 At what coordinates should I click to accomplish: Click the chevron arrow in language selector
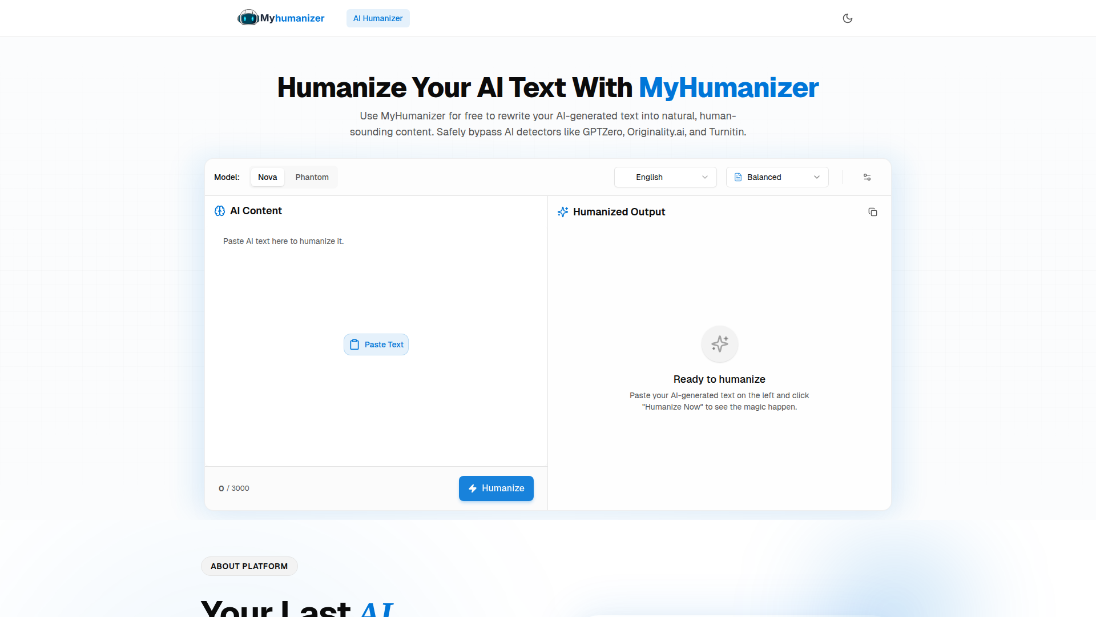[705, 177]
